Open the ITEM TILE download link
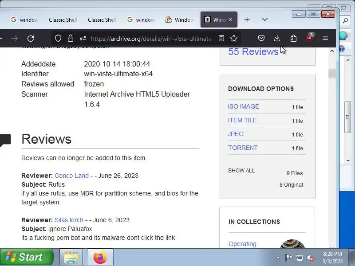This screenshot has height=266, width=355. tap(242, 120)
